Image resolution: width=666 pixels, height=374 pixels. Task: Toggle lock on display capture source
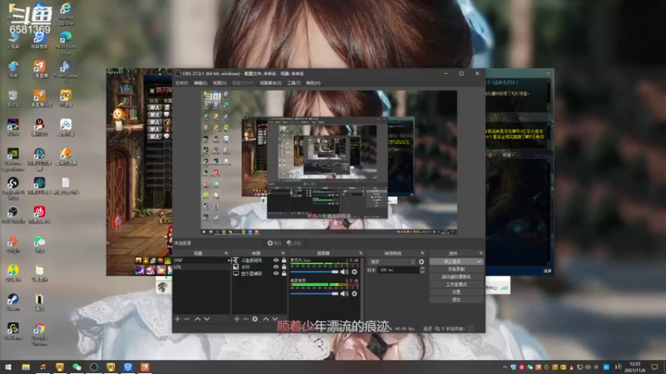coord(284,273)
